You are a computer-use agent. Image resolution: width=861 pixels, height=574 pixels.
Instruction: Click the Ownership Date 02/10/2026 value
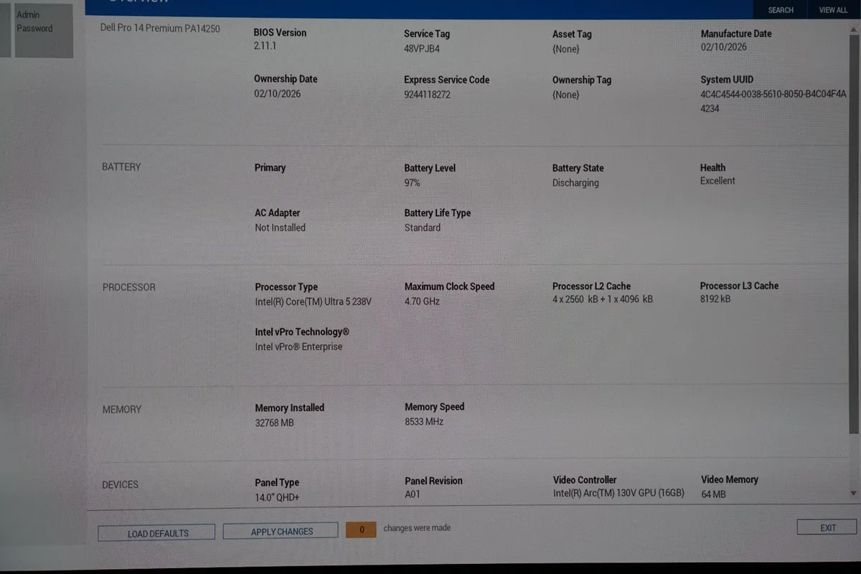click(x=277, y=94)
